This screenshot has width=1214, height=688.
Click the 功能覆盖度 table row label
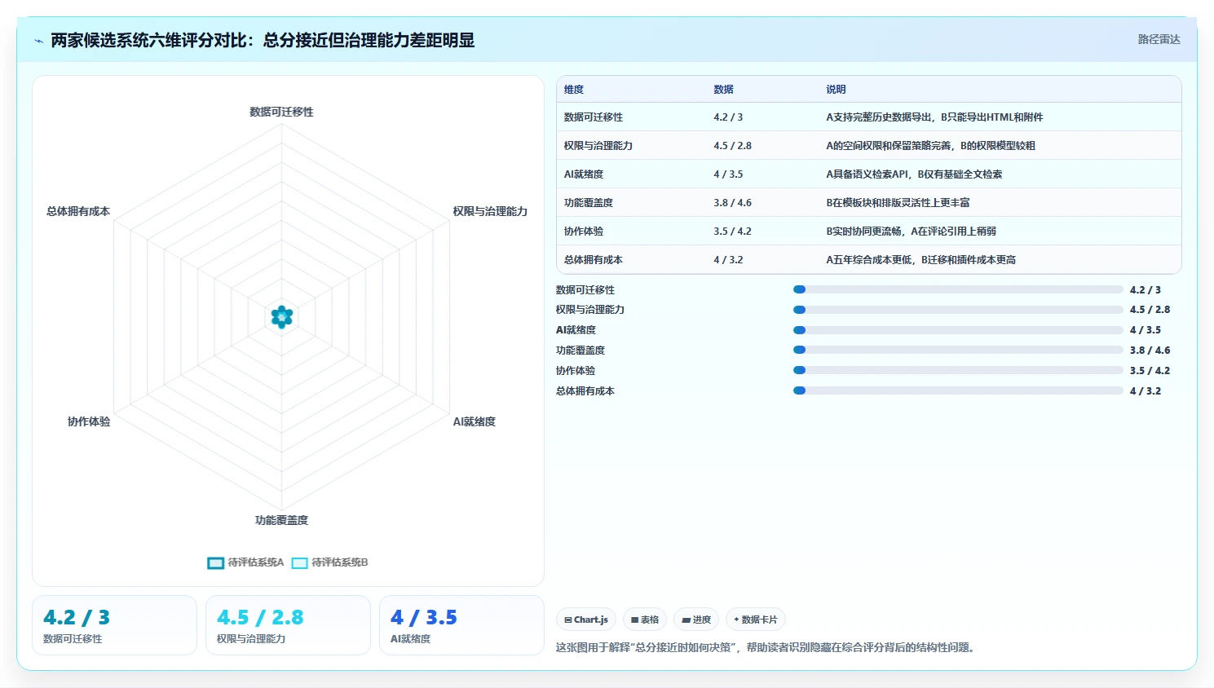tap(589, 203)
